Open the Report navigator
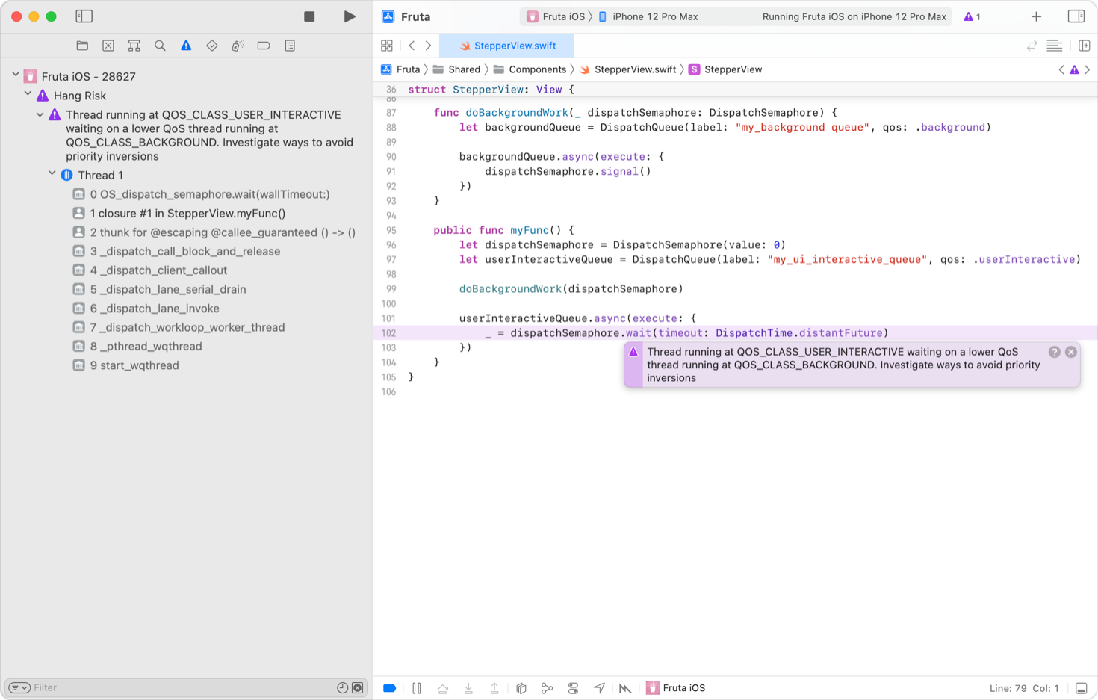The image size is (1098, 700). 291,45
